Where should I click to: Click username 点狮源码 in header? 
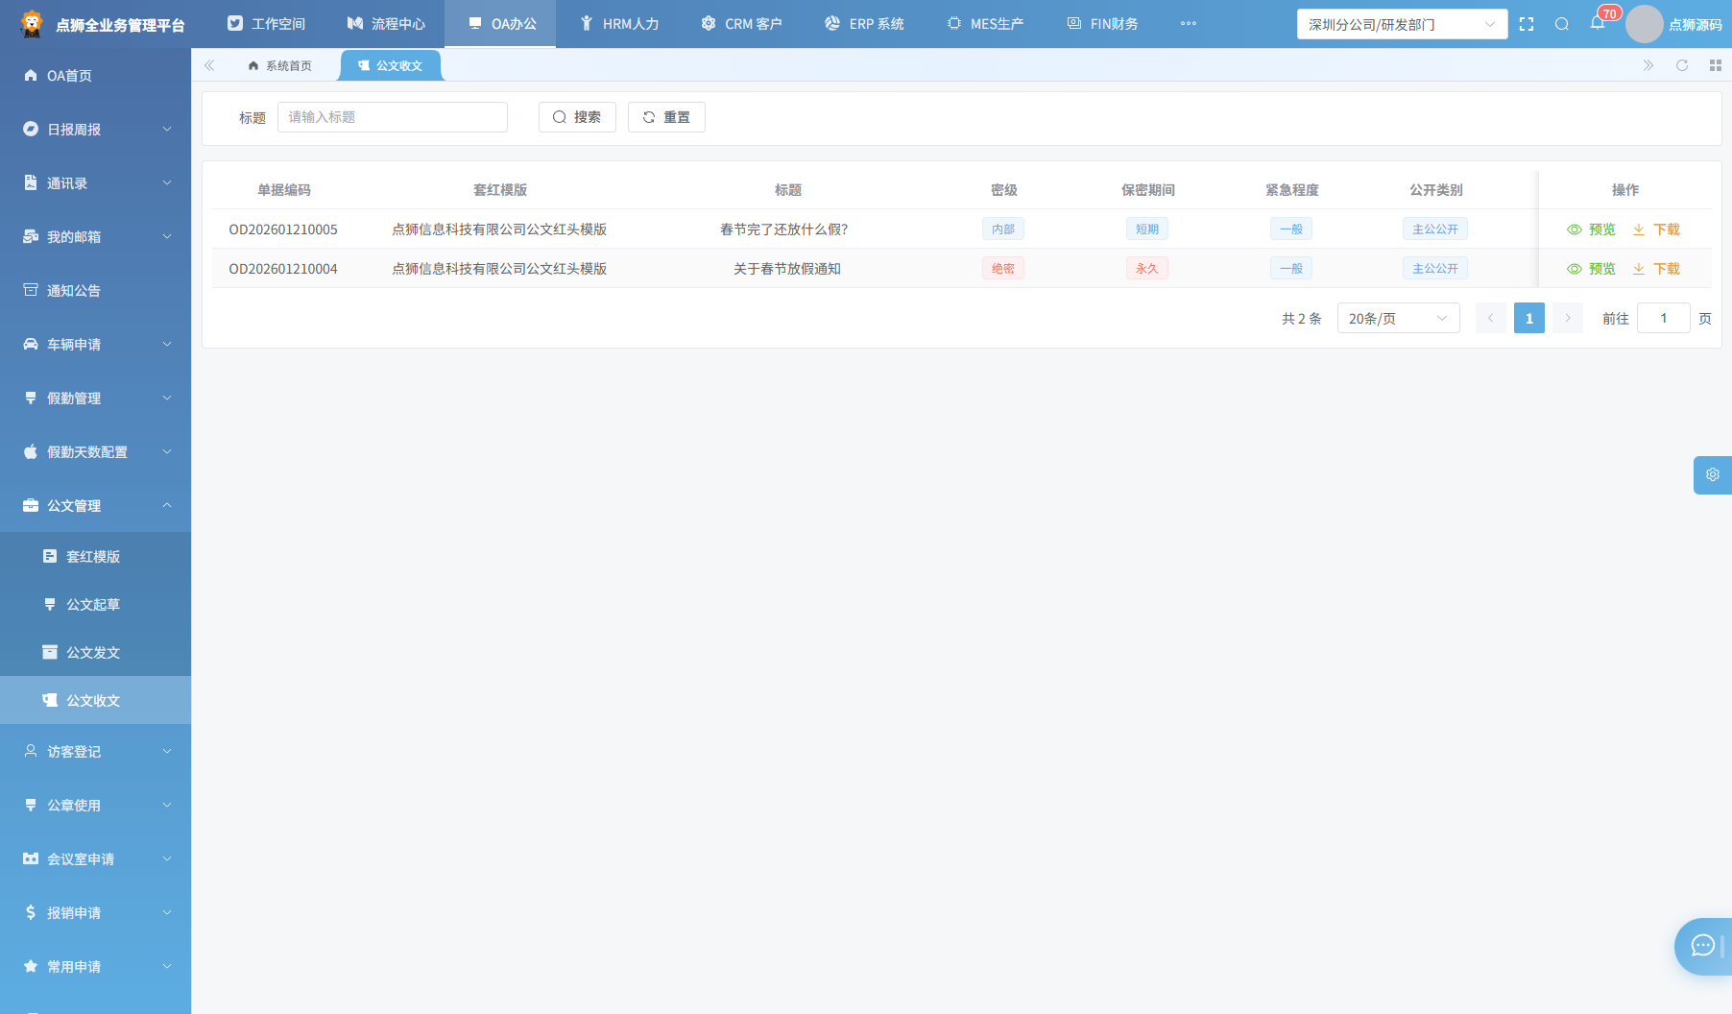(x=1696, y=25)
